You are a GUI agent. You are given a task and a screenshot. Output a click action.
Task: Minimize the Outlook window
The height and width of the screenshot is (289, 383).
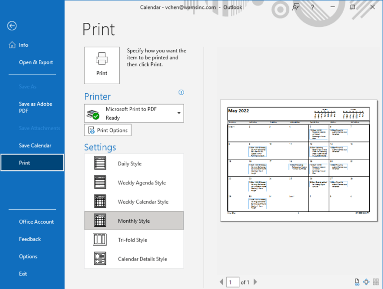(333, 7)
